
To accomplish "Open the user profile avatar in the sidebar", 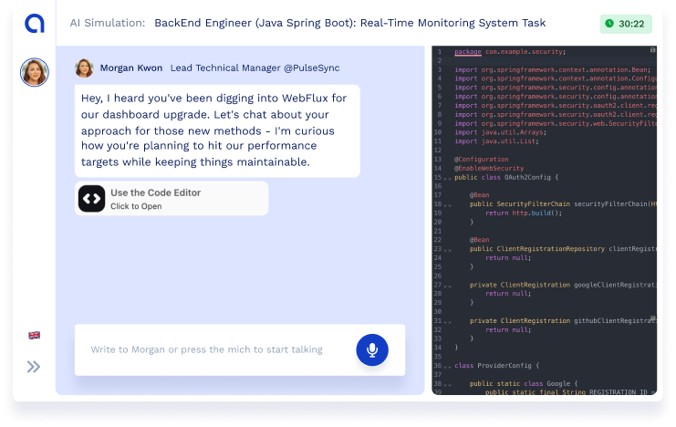I will (x=34, y=72).
